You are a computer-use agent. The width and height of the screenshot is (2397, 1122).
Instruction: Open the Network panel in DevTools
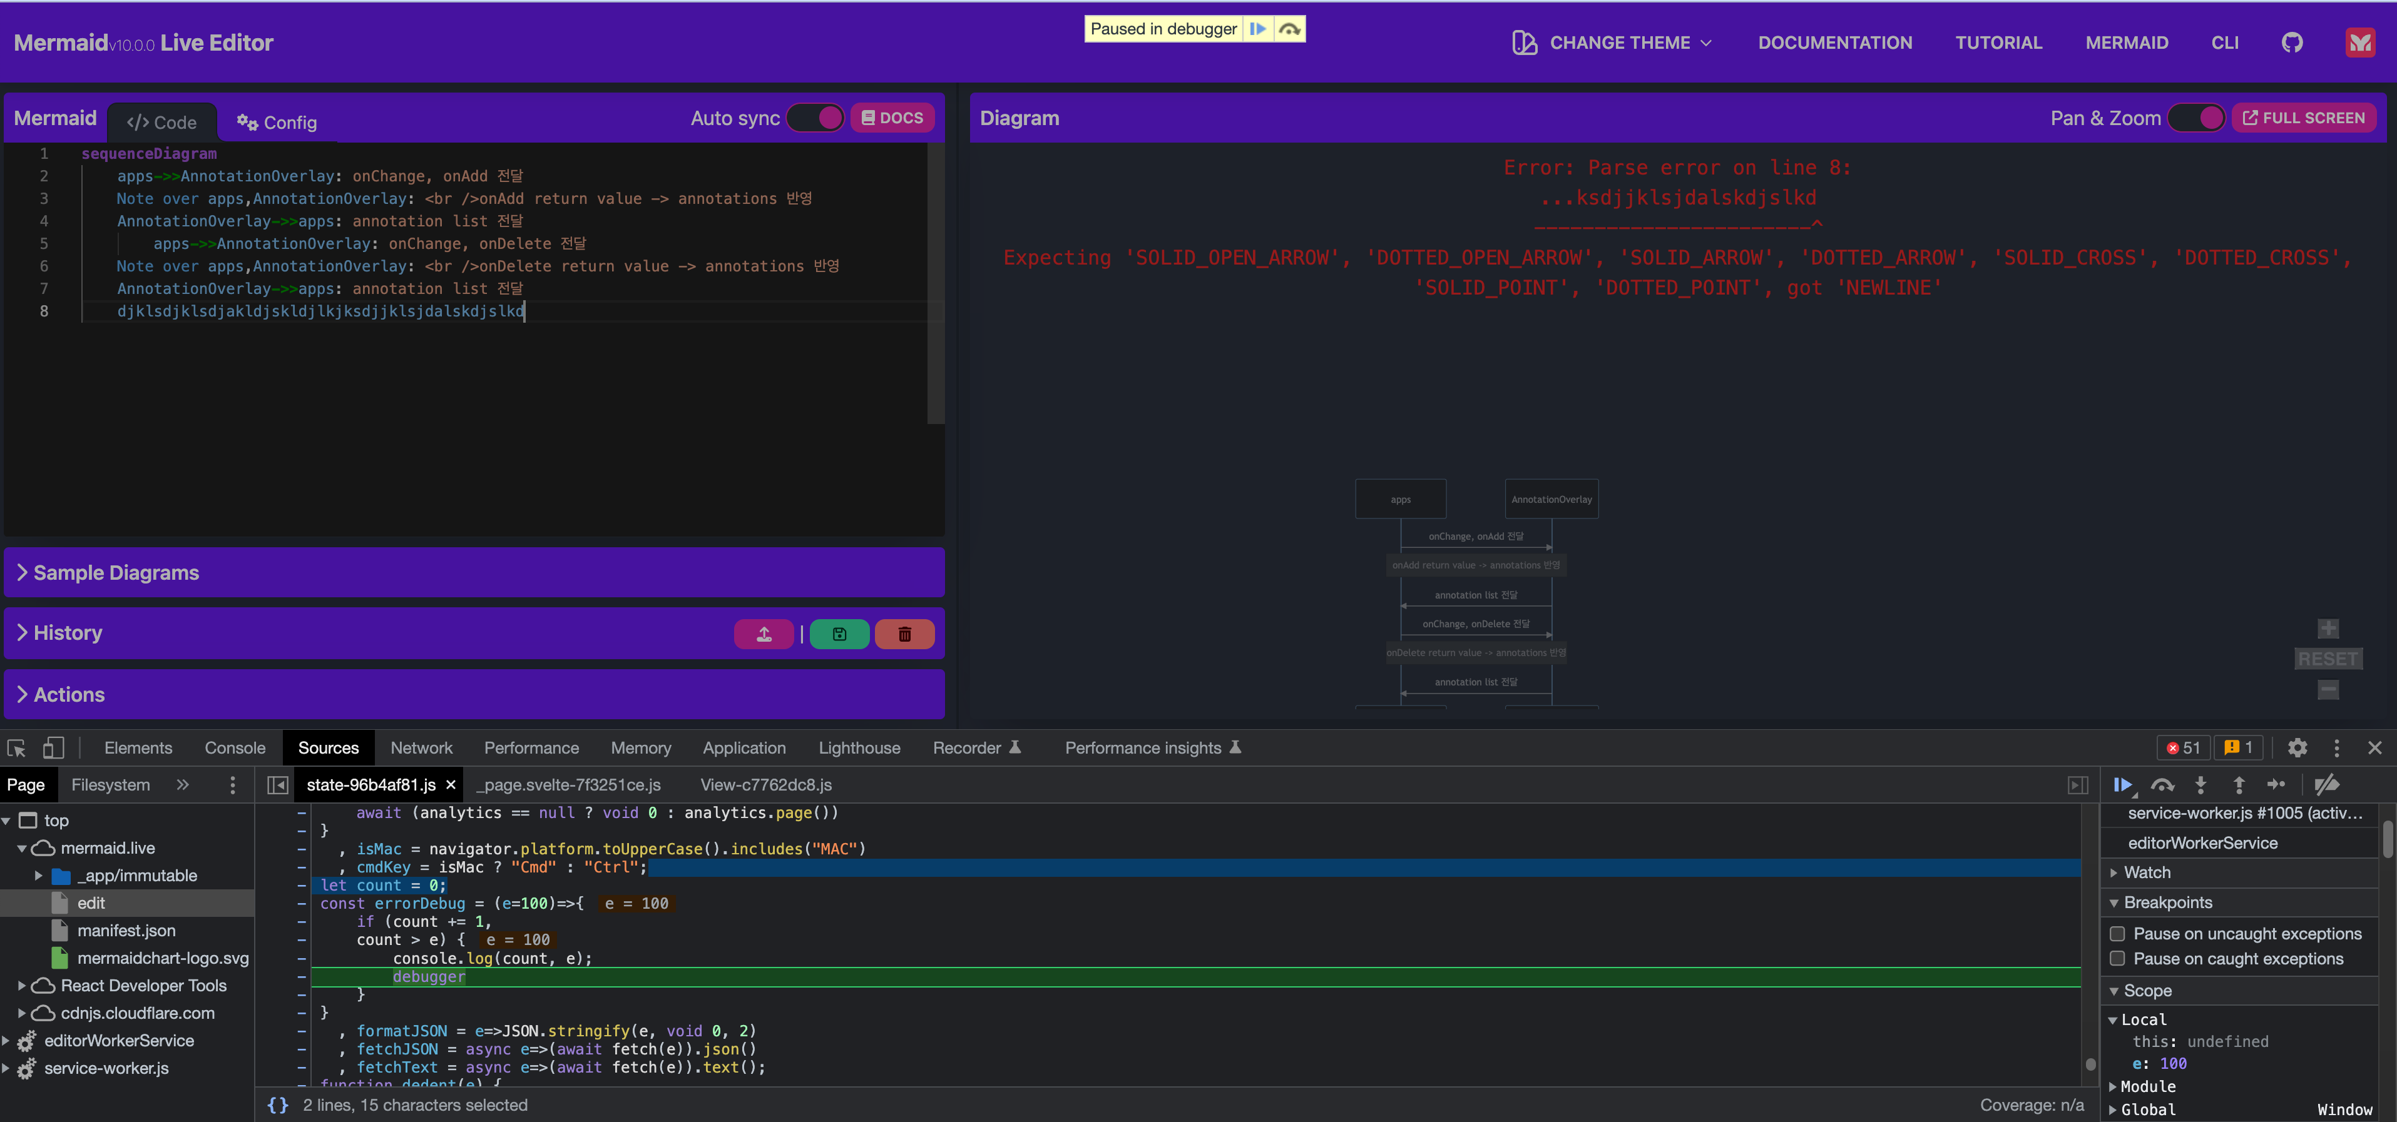[422, 747]
